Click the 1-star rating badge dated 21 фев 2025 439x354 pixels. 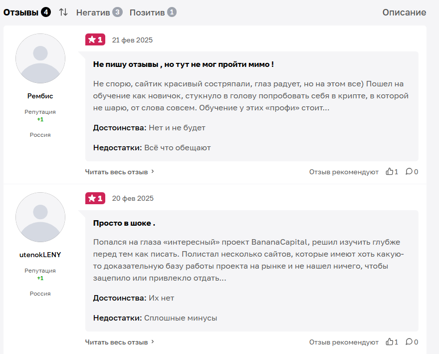click(95, 39)
